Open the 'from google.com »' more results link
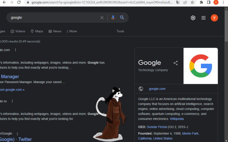228x142 pixels. pyautogui.click(x=12, y=90)
